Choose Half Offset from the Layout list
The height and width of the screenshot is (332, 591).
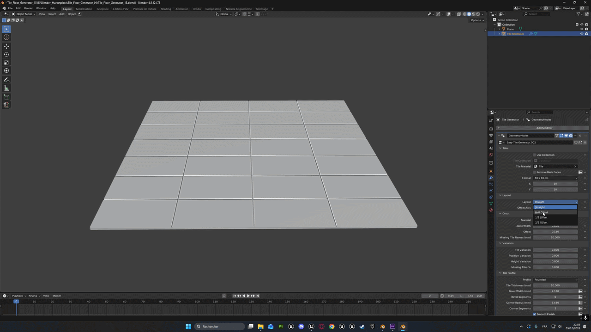(x=555, y=212)
